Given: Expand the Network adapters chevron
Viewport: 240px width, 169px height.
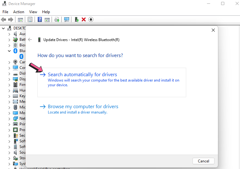Looking at the screenshot, I should coord(9,119).
